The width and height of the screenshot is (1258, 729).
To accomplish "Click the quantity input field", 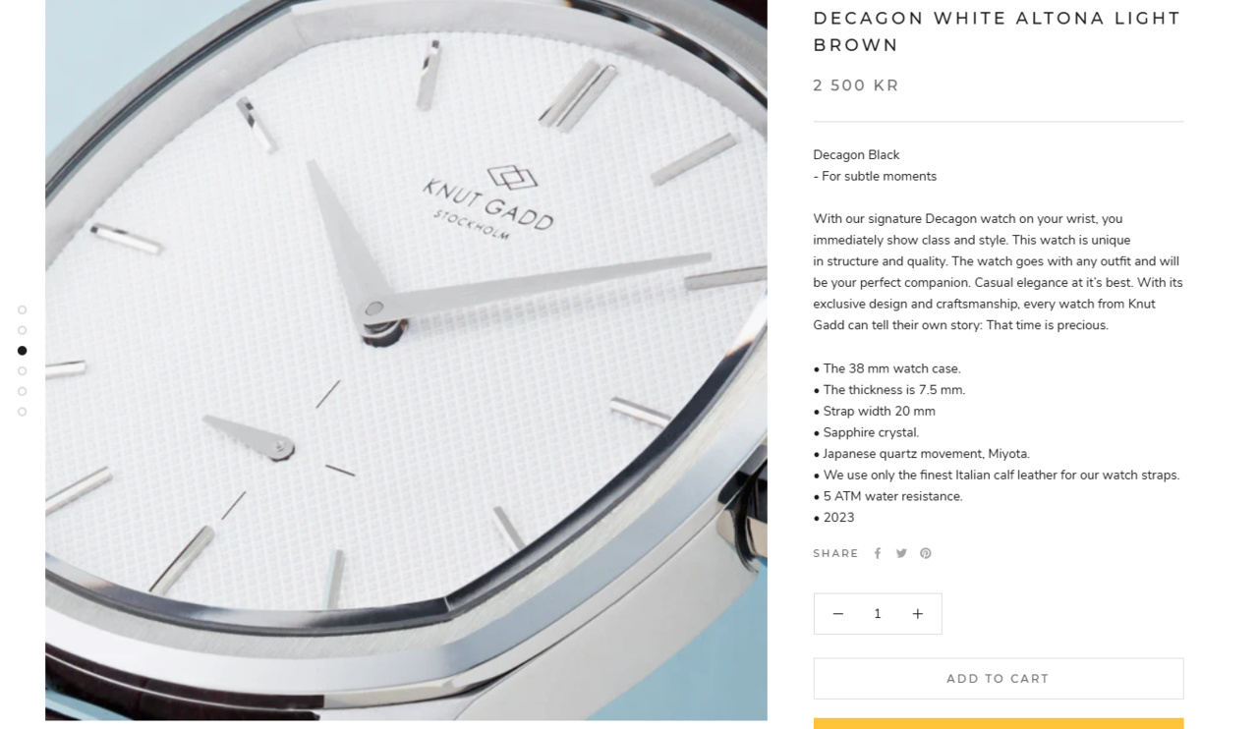I will pyautogui.click(x=878, y=614).
